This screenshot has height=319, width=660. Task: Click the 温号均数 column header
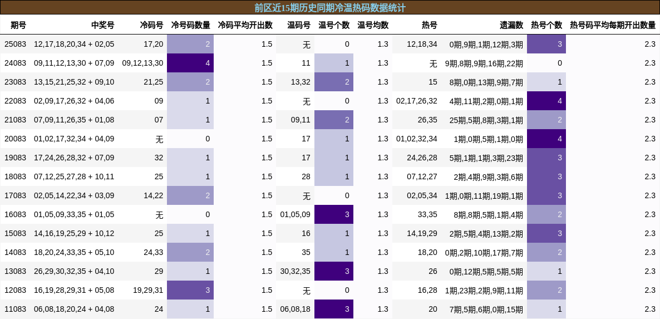[373, 25]
